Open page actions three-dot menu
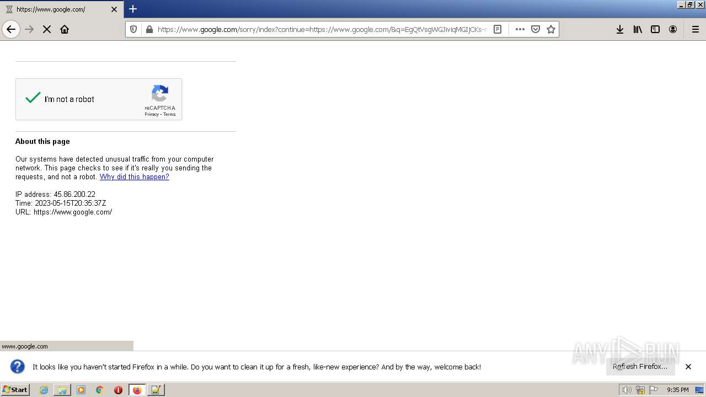 coord(520,29)
